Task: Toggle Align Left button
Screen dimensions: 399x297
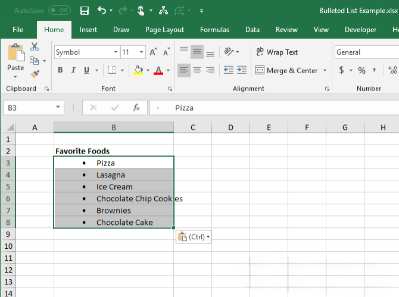Action: click(184, 70)
